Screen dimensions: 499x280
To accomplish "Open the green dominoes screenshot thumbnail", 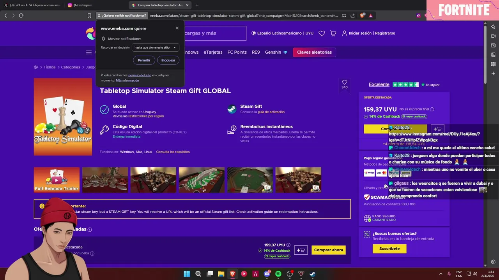I will pos(202,180).
